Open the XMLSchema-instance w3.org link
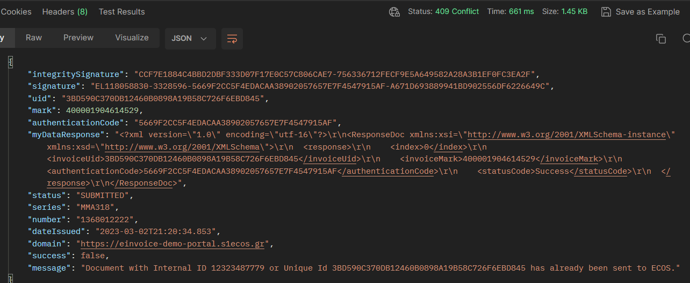 (569, 135)
